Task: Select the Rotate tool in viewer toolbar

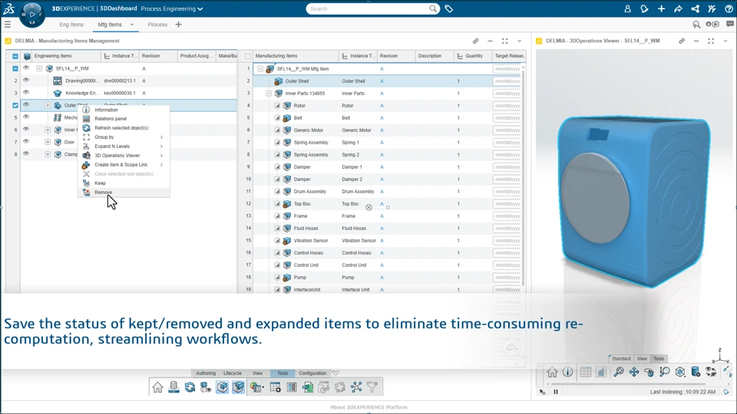Action: (x=649, y=373)
